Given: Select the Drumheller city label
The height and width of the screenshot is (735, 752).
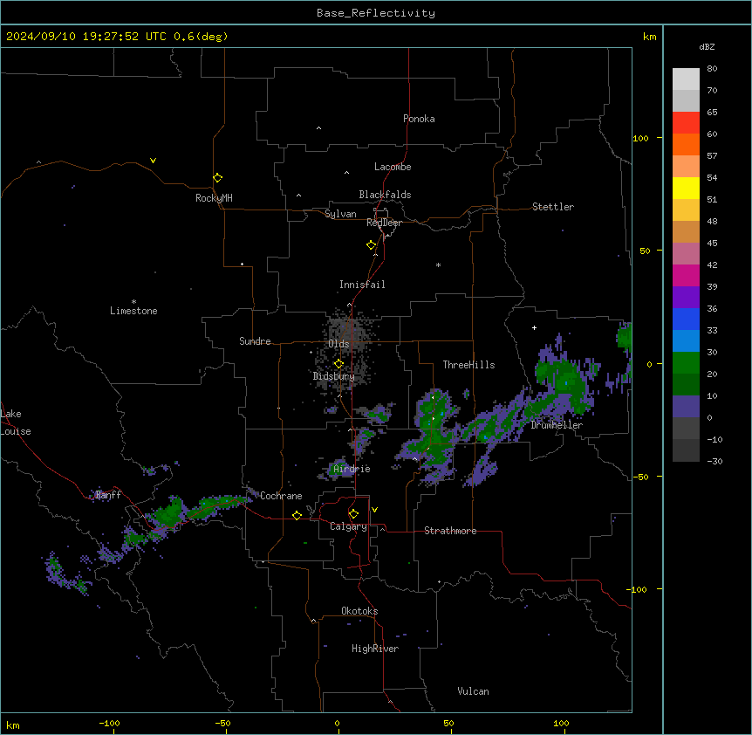Looking at the screenshot, I should click(x=557, y=425).
